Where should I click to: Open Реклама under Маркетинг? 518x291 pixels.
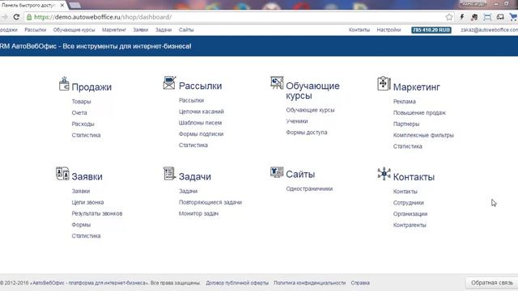(405, 102)
